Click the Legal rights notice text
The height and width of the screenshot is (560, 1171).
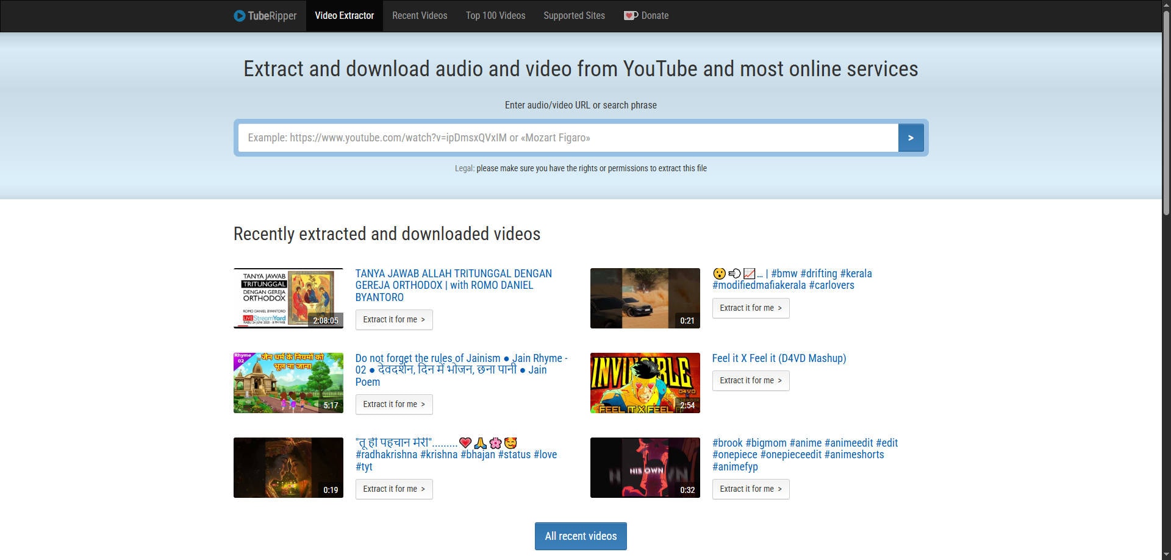[581, 168]
